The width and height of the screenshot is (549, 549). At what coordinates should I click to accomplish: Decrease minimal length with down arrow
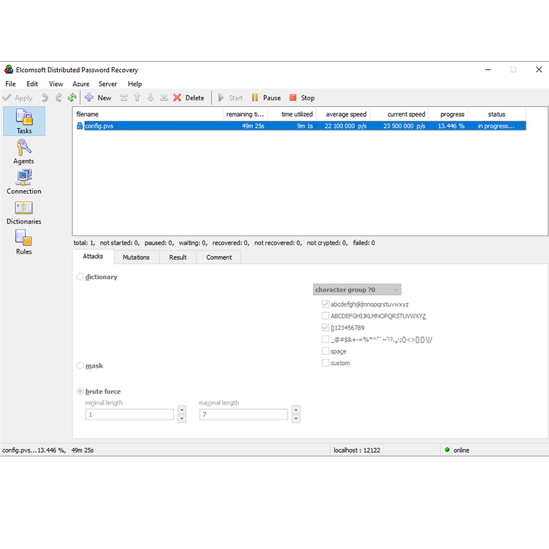tap(182, 419)
